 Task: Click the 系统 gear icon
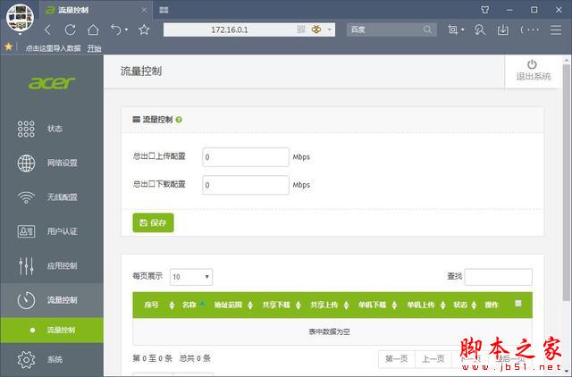(x=26, y=359)
